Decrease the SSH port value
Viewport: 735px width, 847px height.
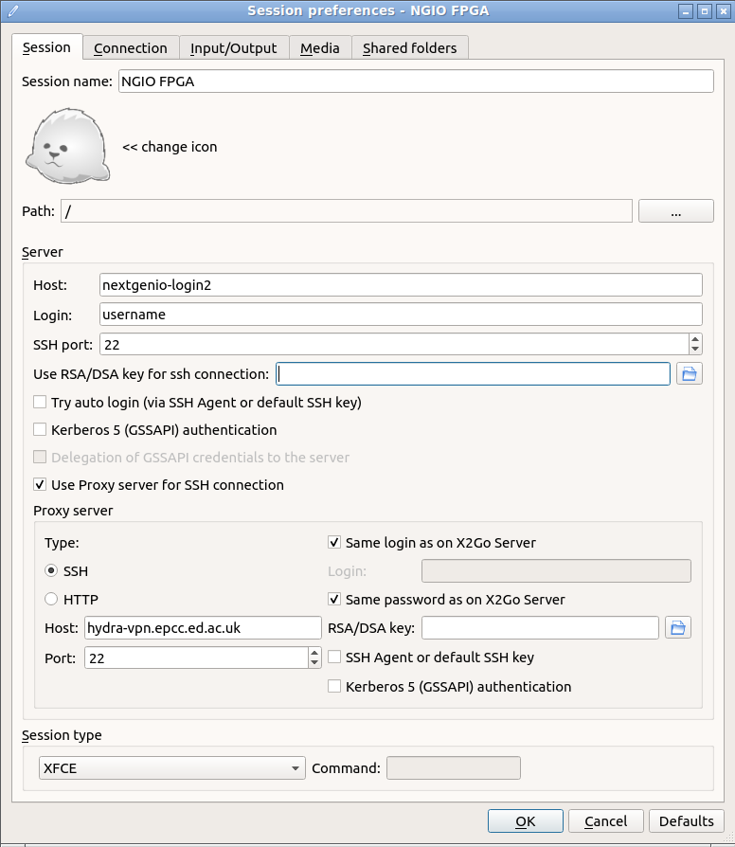(x=695, y=349)
